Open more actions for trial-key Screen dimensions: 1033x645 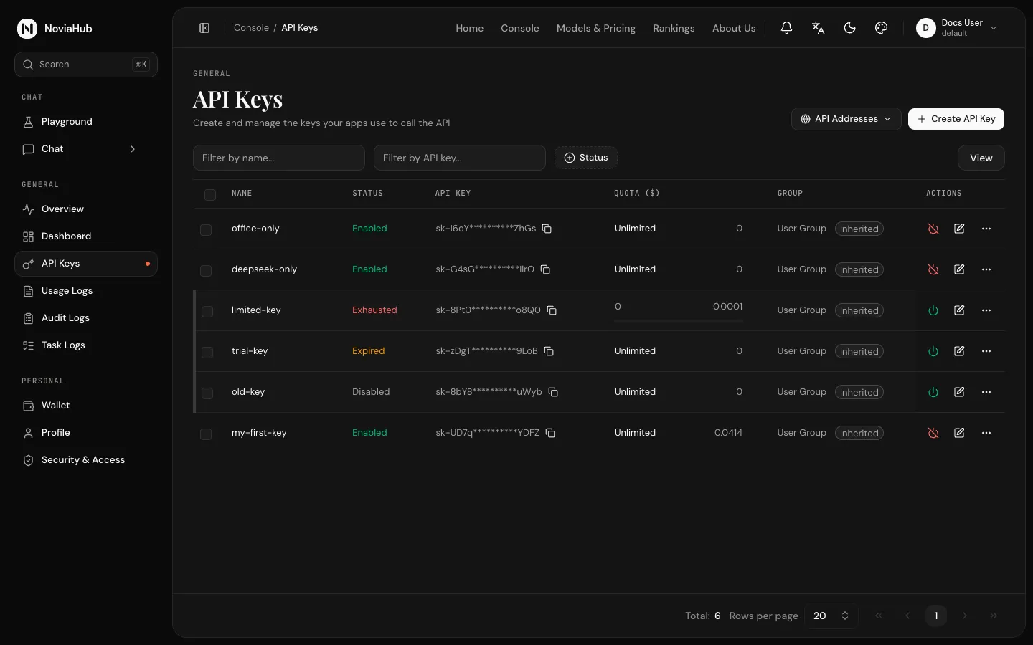pos(986,351)
